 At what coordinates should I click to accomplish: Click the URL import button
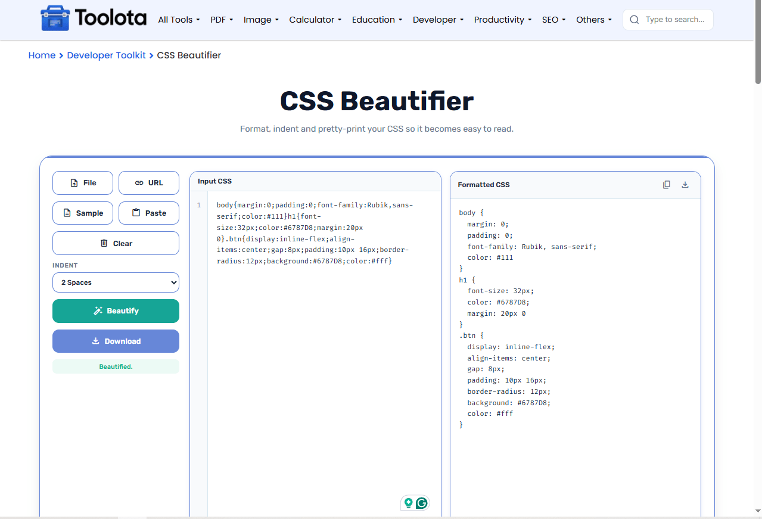pyautogui.click(x=149, y=183)
